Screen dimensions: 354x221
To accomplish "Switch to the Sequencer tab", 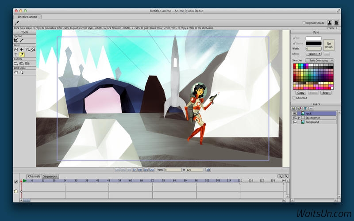I will click(x=50, y=176).
